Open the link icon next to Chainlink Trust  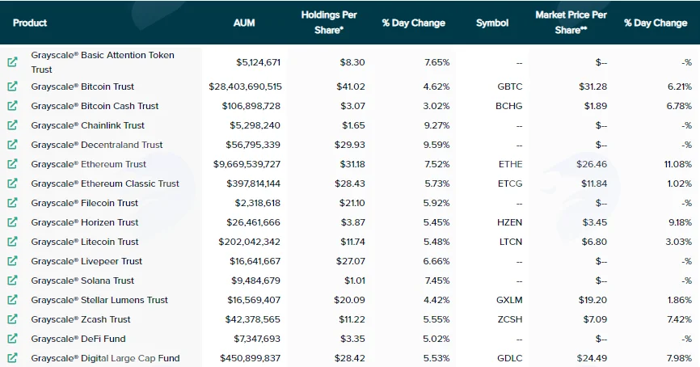[12, 125]
